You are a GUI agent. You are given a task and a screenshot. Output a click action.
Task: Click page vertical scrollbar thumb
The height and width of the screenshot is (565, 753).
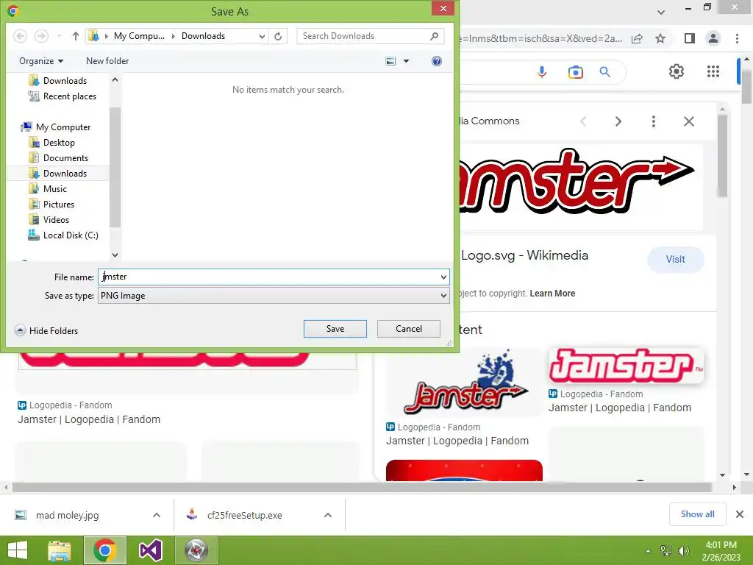pyautogui.click(x=747, y=85)
